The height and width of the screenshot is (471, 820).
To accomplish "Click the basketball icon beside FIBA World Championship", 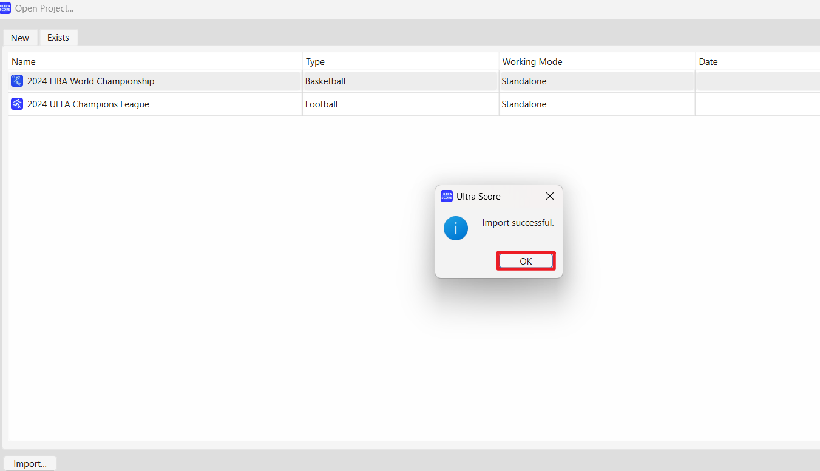I will tap(17, 81).
